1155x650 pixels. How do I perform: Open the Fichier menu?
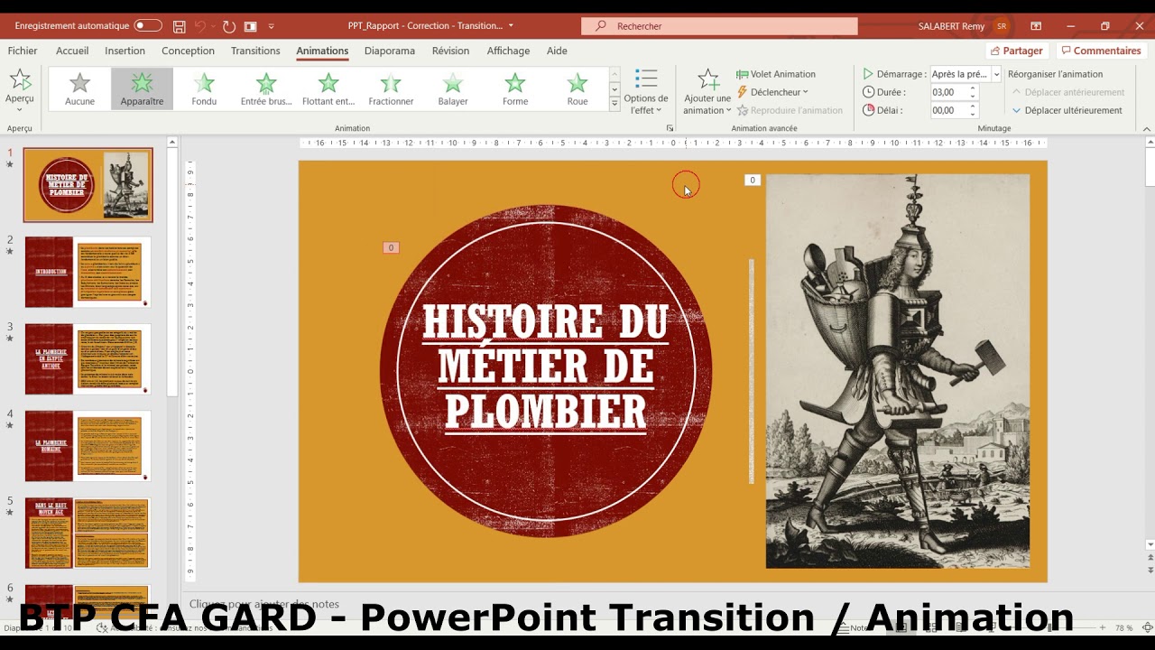click(x=23, y=51)
